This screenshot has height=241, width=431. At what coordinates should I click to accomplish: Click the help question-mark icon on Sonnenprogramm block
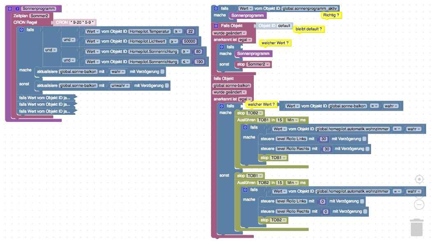click(x=17, y=9)
